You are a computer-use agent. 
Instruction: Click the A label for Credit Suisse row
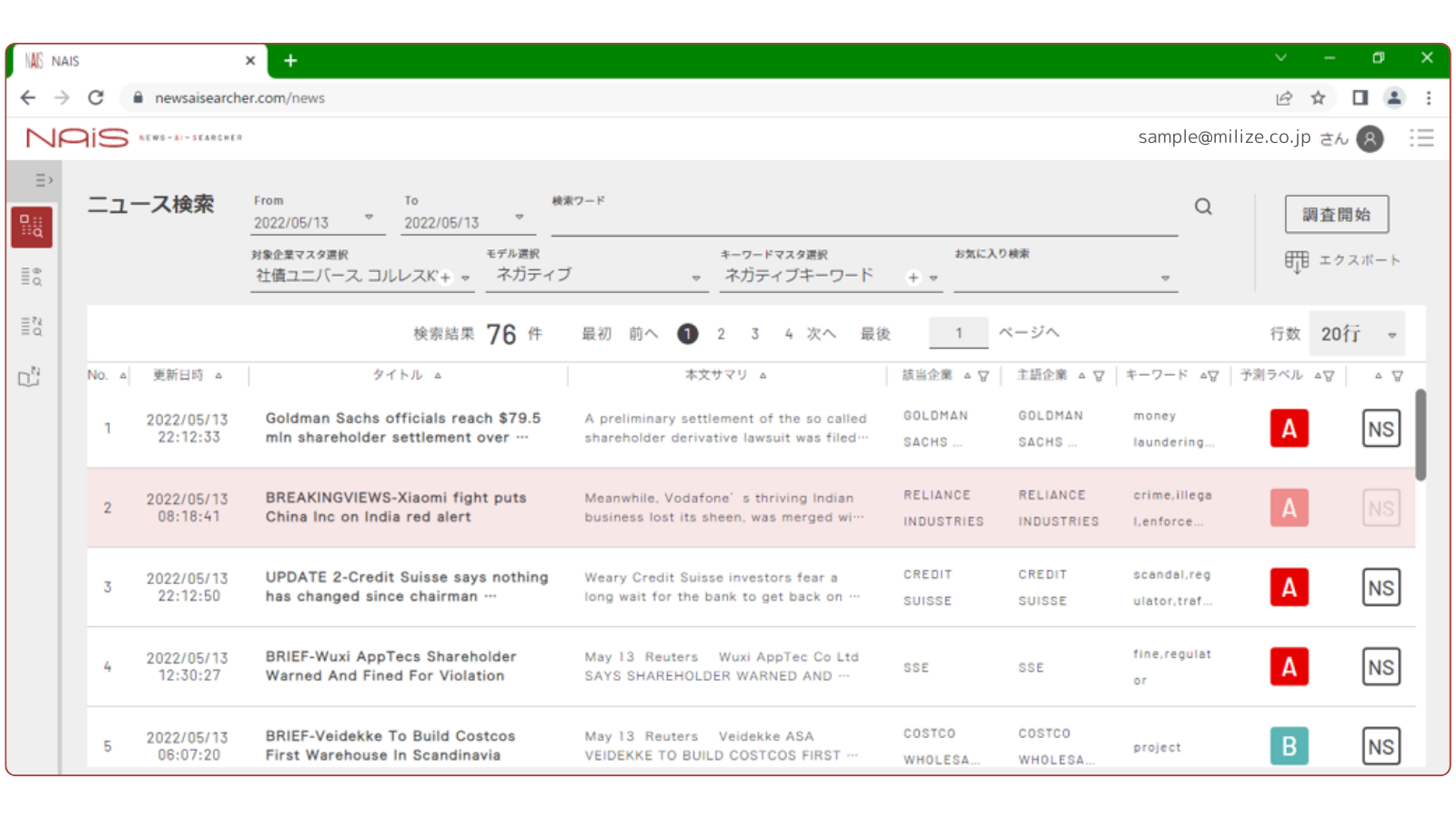1289,588
